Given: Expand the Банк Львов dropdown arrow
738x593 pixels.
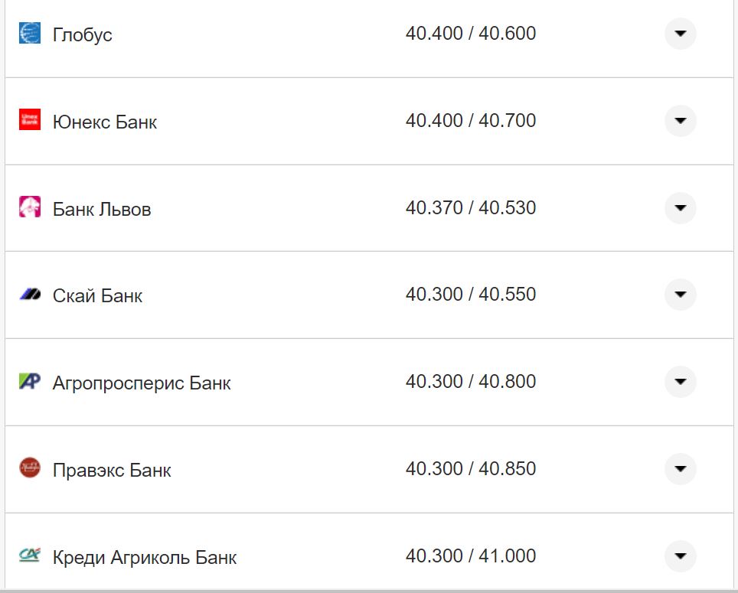Looking at the screenshot, I should click(680, 208).
